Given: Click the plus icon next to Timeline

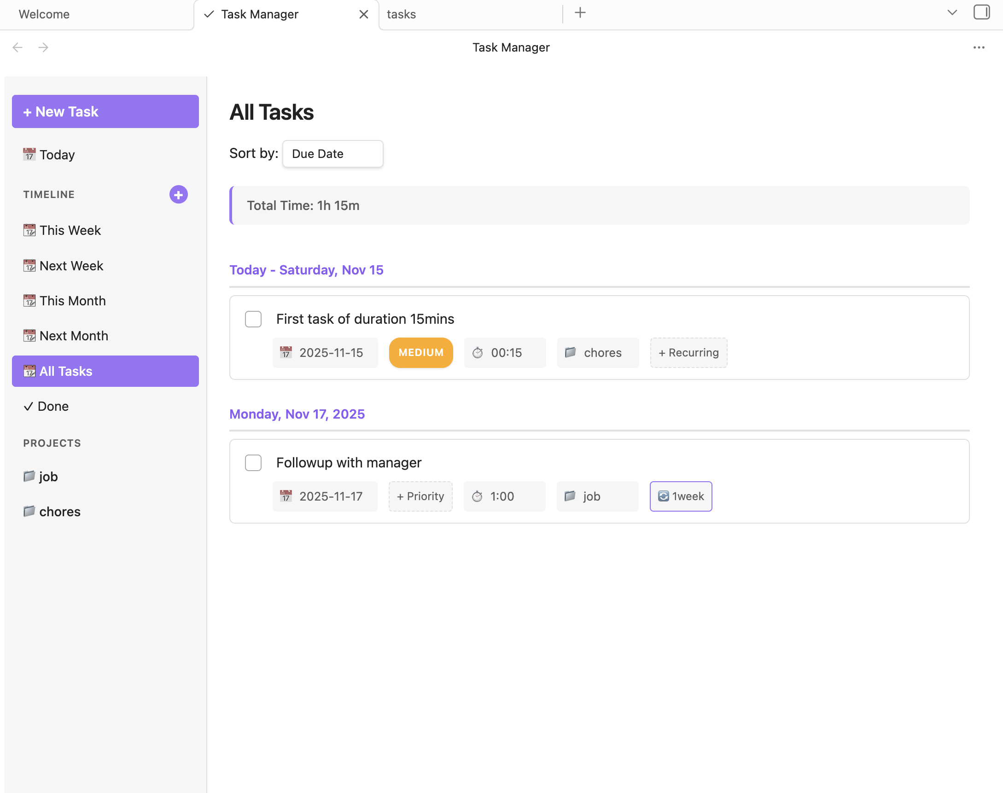Looking at the screenshot, I should tap(178, 194).
